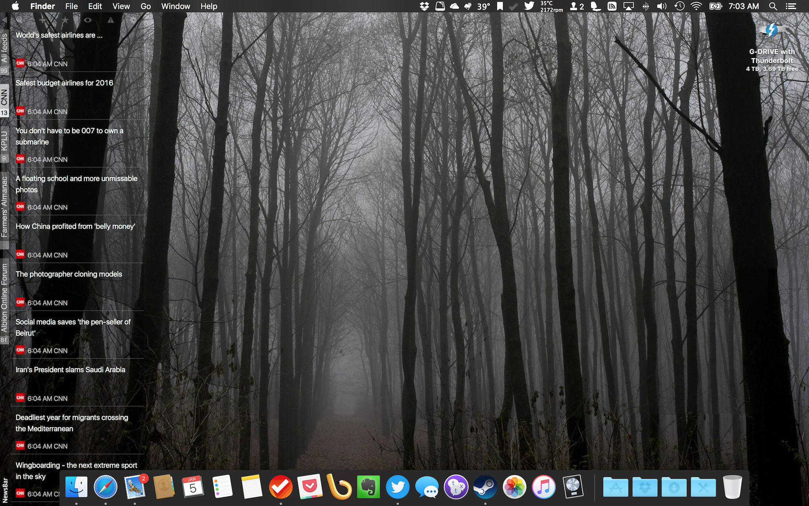
Task: Open Steam from the dock
Action: click(485, 487)
